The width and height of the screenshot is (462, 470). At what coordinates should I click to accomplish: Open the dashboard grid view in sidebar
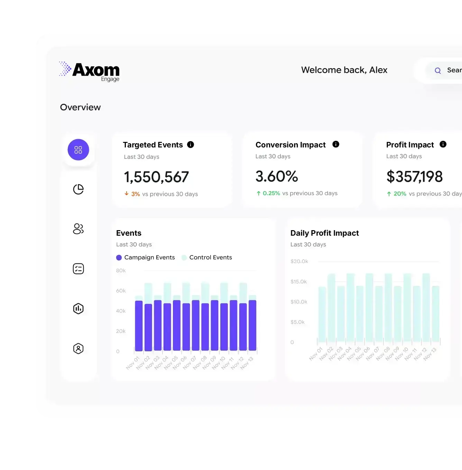78,150
